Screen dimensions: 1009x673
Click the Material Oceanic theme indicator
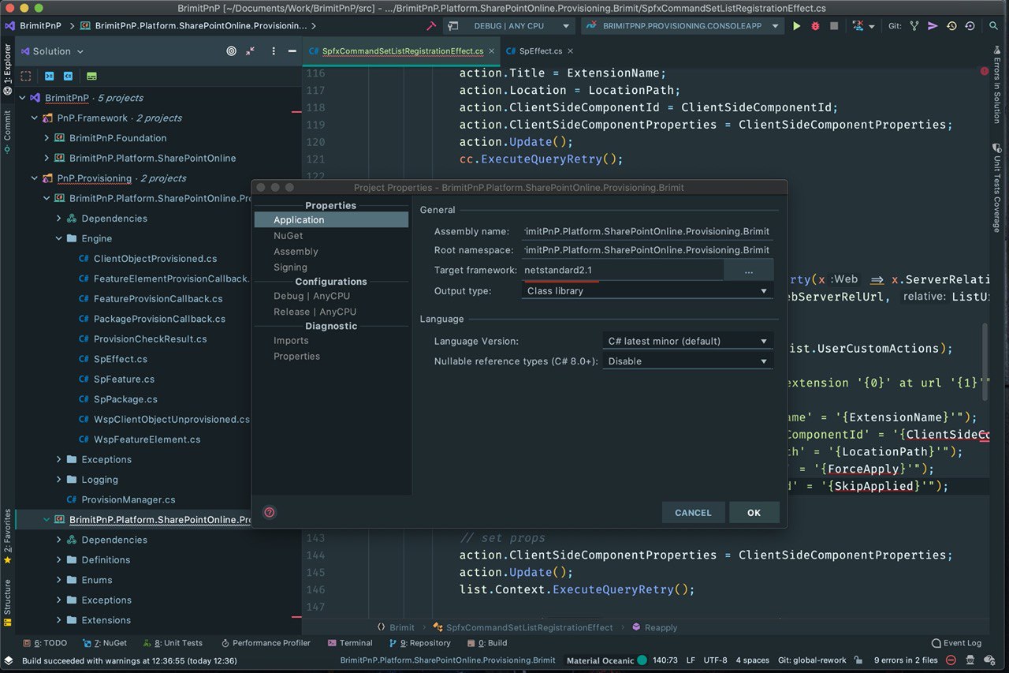click(606, 660)
